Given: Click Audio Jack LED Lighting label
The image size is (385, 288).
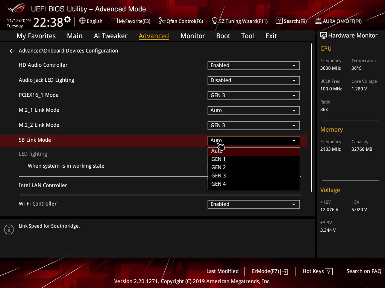Looking at the screenshot, I should pyautogui.click(x=46, y=80).
